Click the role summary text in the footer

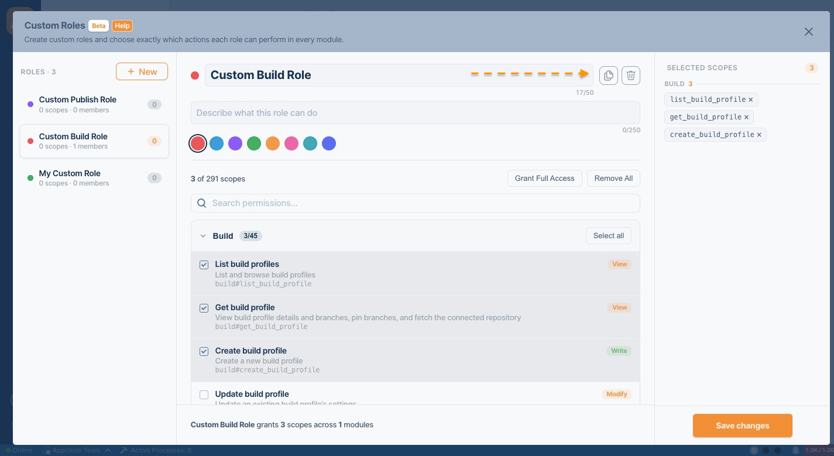tap(282, 425)
